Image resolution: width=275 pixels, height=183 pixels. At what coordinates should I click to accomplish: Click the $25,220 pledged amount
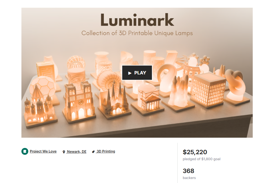[x=195, y=152]
